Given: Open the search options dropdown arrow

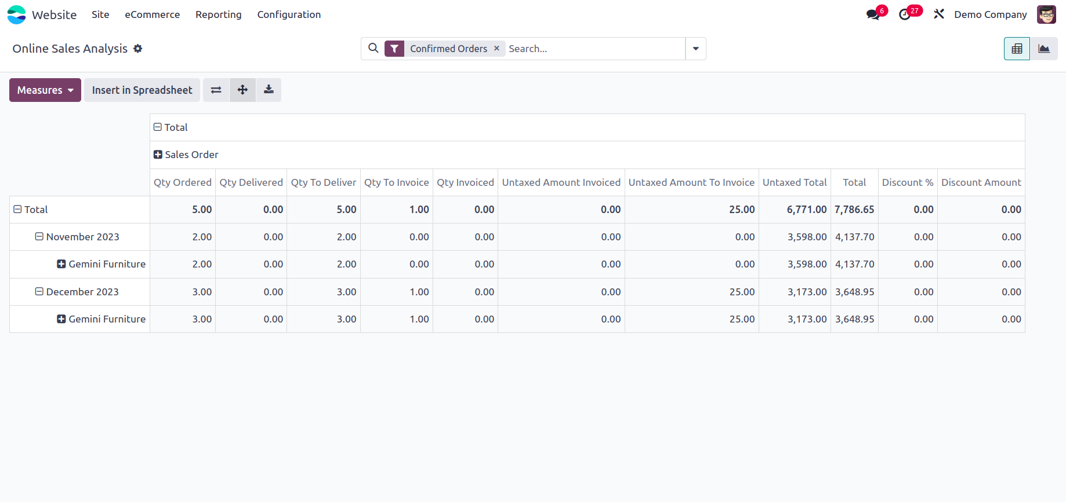Looking at the screenshot, I should [695, 49].
